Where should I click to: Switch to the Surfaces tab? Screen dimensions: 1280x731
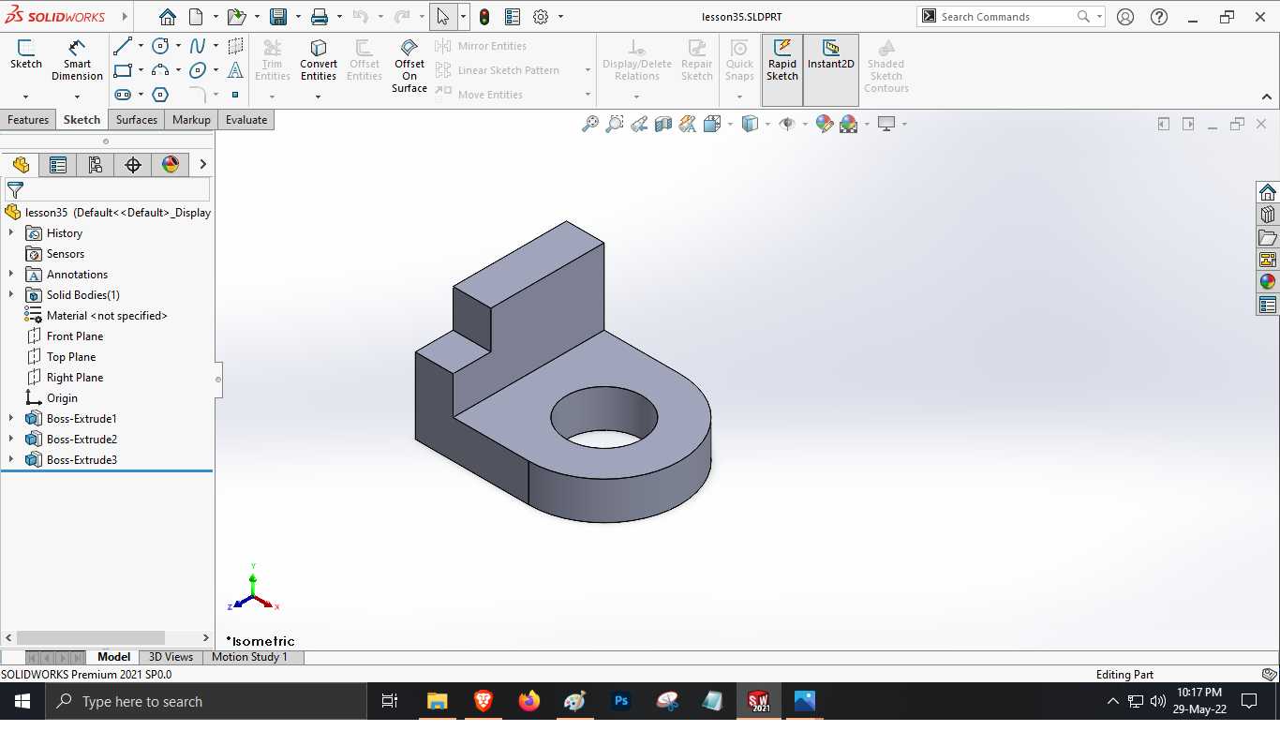click(x=137, y=120)
